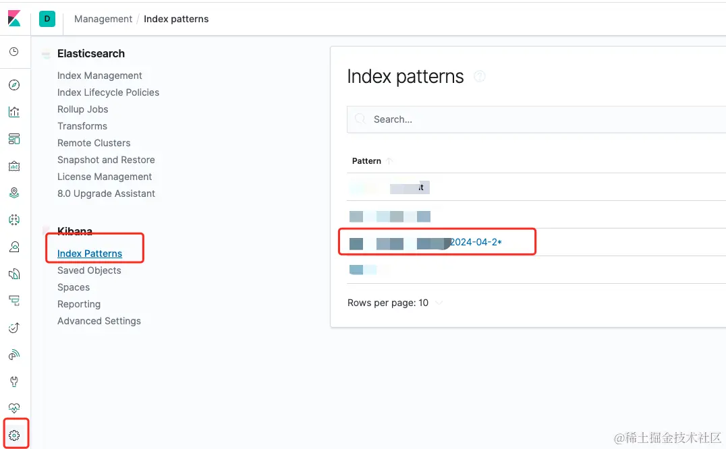Open the space selector avatar "D"
The width and height of the screenshot is (726, 449).
click(47, 19)
